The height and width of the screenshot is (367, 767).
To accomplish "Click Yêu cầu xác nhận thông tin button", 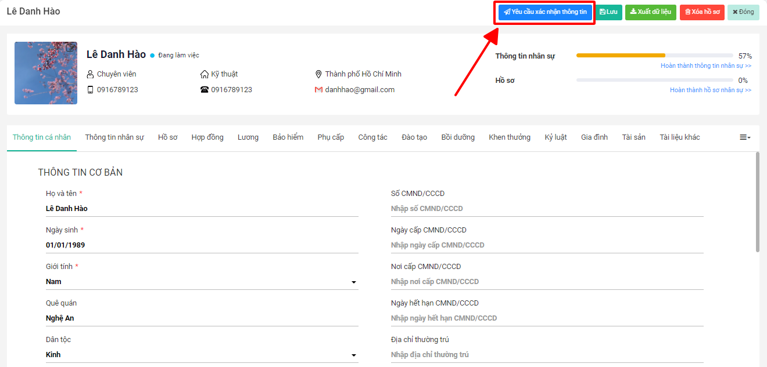I will pyautogui.click(x=545, y=12).
